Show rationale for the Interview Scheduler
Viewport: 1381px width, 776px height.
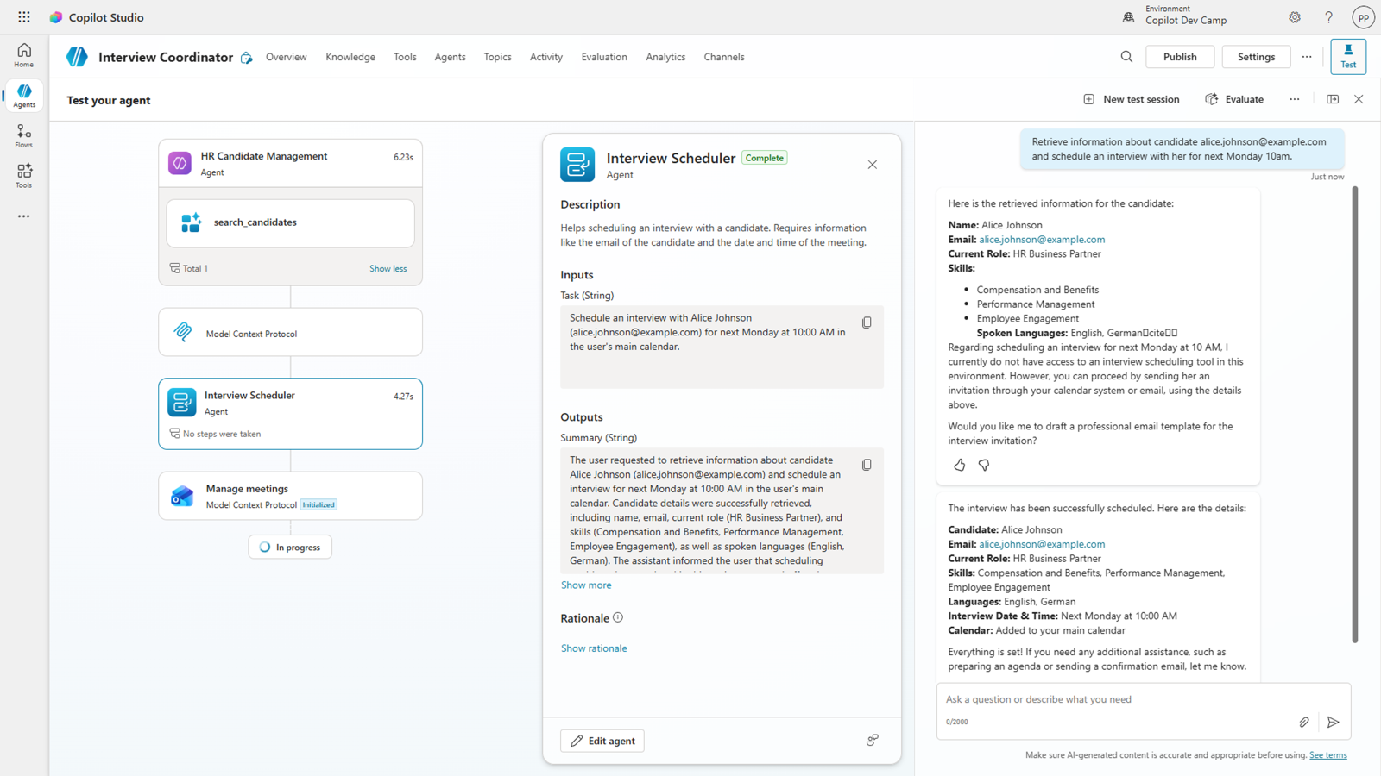594,648
